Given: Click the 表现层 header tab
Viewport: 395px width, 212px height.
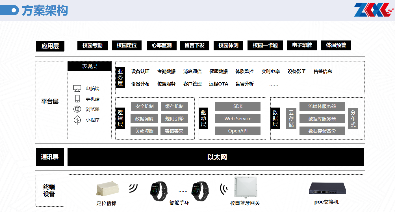Looking at the screenshot, I should coord(90,67).
